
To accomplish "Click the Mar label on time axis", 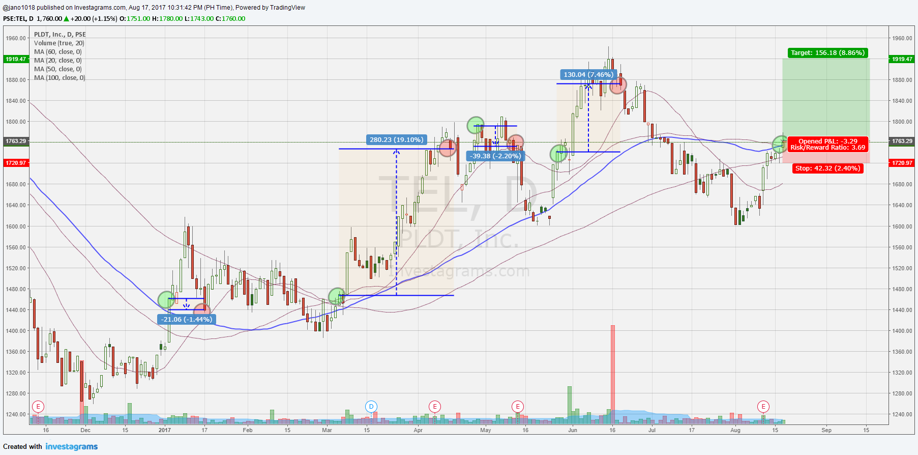I will (x=327, y=431).
